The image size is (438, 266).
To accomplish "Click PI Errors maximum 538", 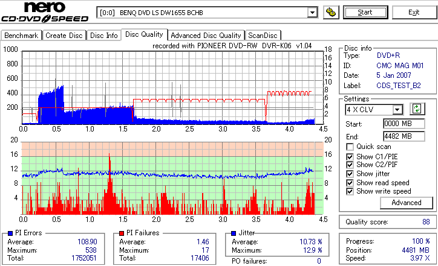I will pyautogui.click(x=91, y=250).
